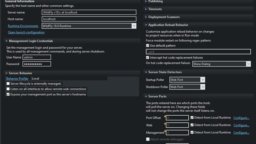The height and width of the screenshot is (144, 256).
Task: Click the warning icon beside Management port
Action: (x=165, y=131)
